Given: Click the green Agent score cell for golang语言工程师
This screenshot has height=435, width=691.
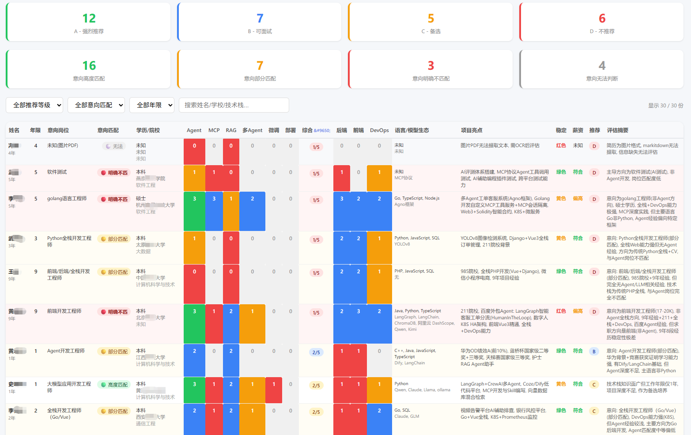Looking at the screenshot, I should (x=194, y=211).
